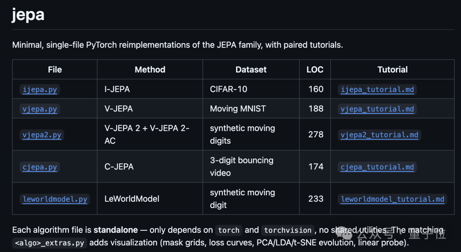Click the Tutorial column header
This screenshot has height=252, width=461.
point(393,70)
